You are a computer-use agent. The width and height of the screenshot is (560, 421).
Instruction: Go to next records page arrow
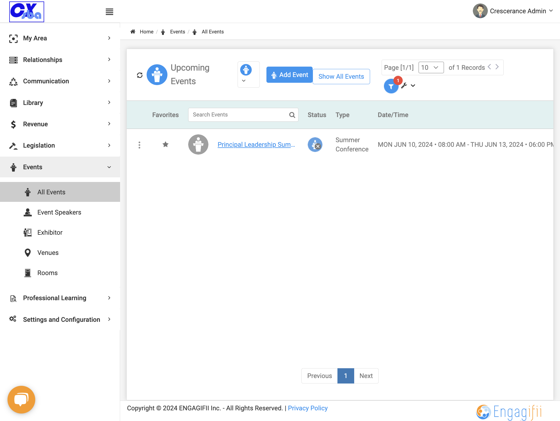coord(497,67)
